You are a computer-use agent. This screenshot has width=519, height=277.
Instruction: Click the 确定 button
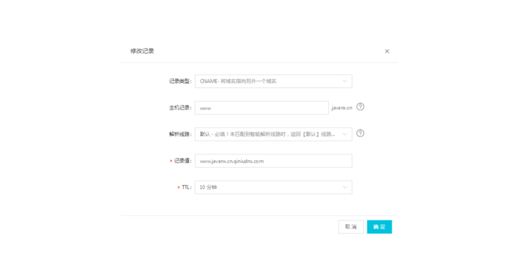[x=379, y=227]
